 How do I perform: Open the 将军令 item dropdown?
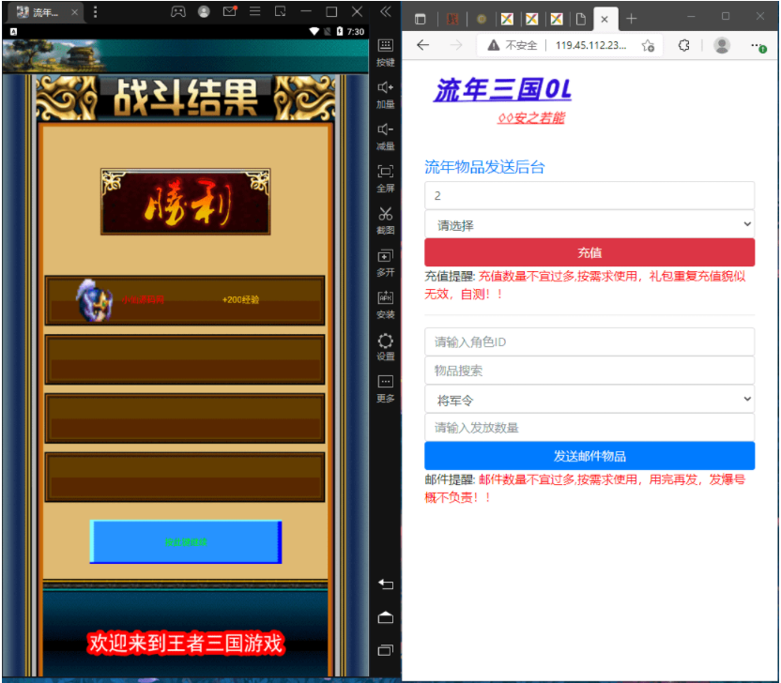pyautogui.click(x=589, y=400)
